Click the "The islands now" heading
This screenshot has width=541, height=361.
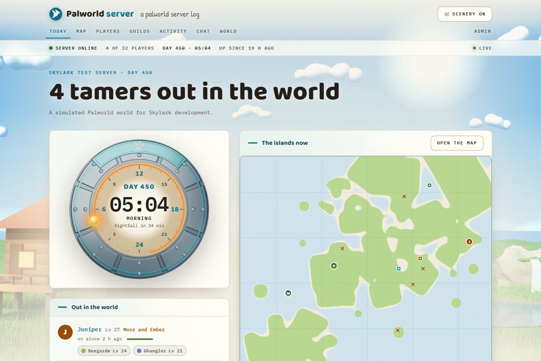coord(285,143)
